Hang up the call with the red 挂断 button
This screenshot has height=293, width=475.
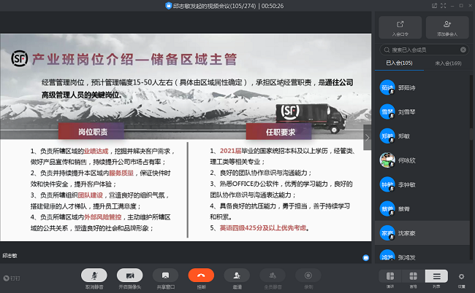[201, 276]
